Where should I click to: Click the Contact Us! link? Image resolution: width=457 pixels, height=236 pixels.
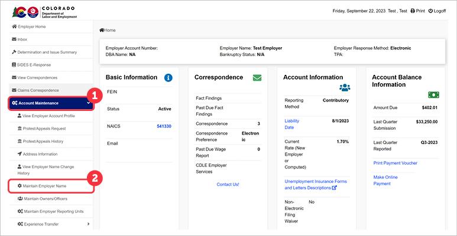[228, 184]
